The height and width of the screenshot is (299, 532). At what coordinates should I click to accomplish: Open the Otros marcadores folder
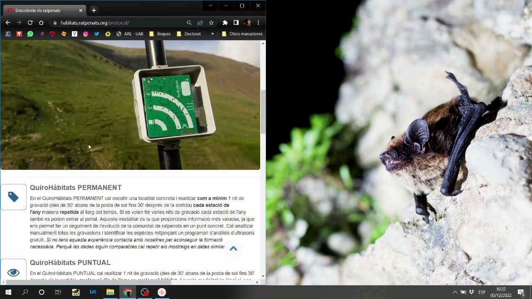[242, 34]
